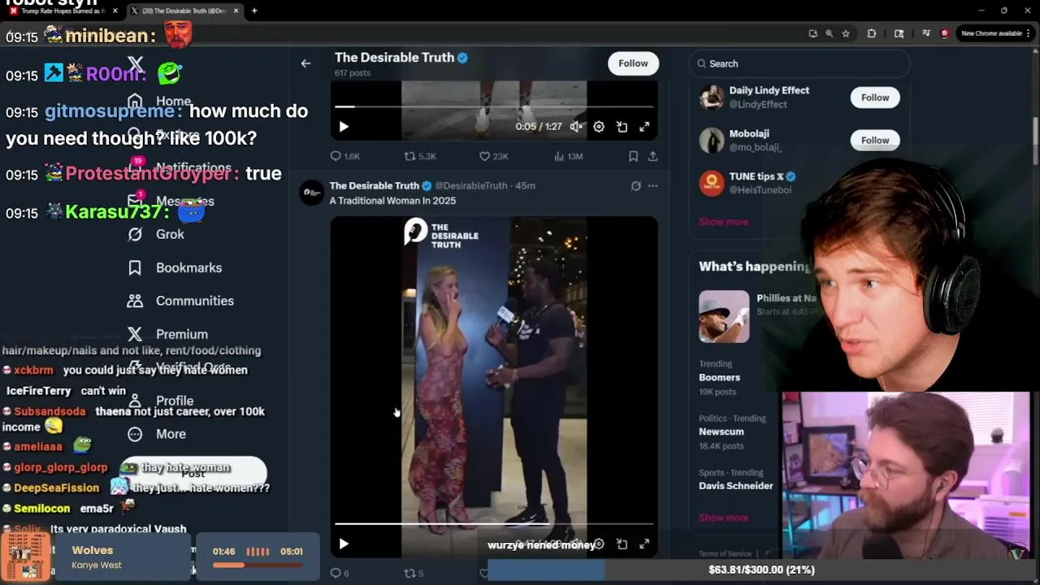Go back using the arrow beside The Desirable Truth

(x=305, y=63)
